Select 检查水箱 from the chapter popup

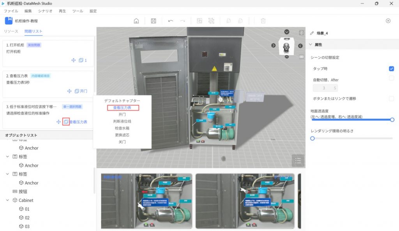pyautogui.click(x=122, y=128)
